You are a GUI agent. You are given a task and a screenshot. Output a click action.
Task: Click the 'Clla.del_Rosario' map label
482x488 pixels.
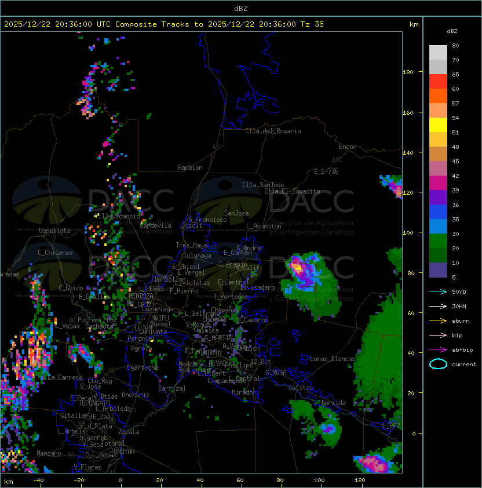273,131
